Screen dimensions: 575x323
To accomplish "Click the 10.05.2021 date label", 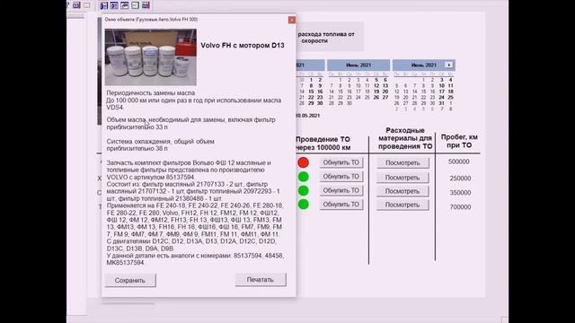I will coord(307,116).
